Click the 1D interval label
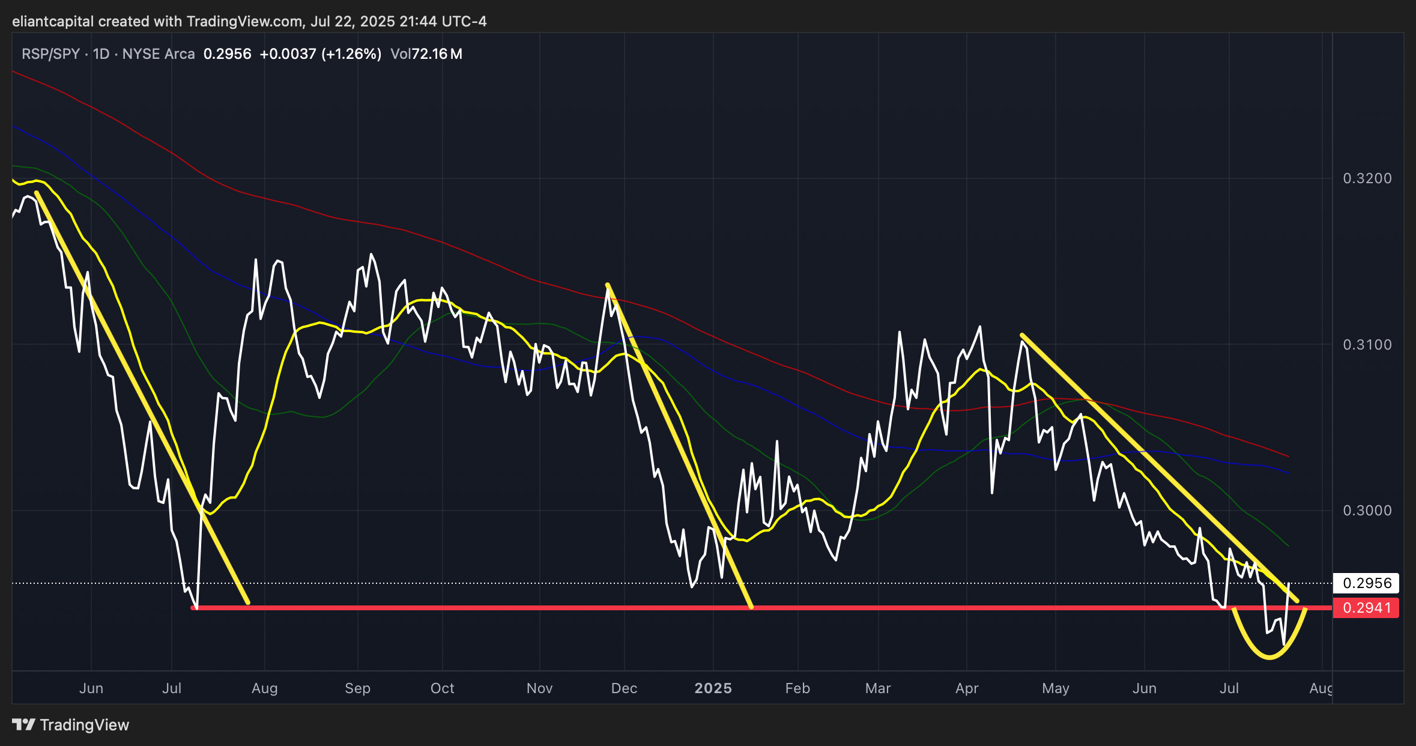 tap(101, 54)
